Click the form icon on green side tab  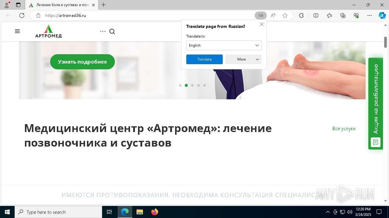(x=376, y=142)
